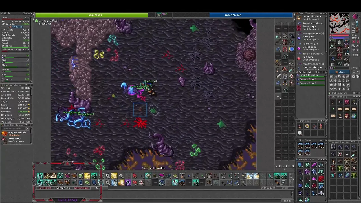Click the minimap image
Screen dimensions: 361x203
tap(339, 23)
